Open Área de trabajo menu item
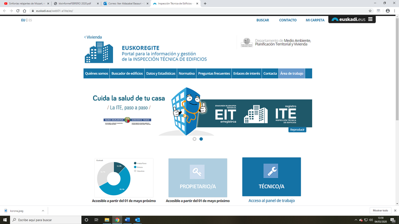The height and width of the screenshot is (224, 399). (x=292, y=73)
